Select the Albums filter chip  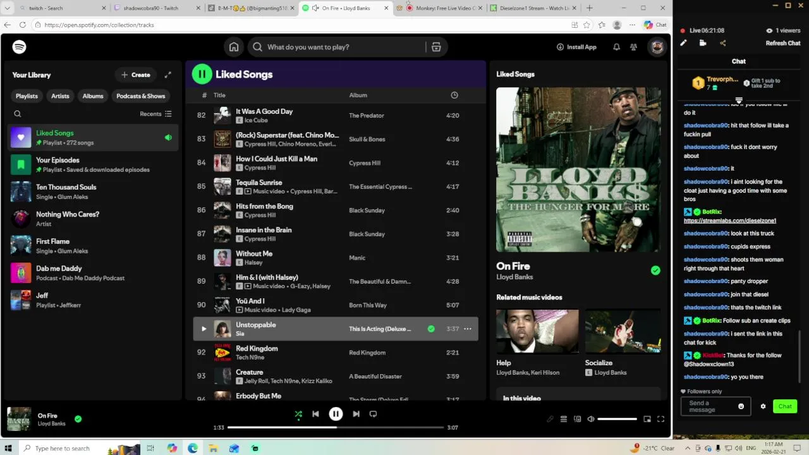(93, 96)
